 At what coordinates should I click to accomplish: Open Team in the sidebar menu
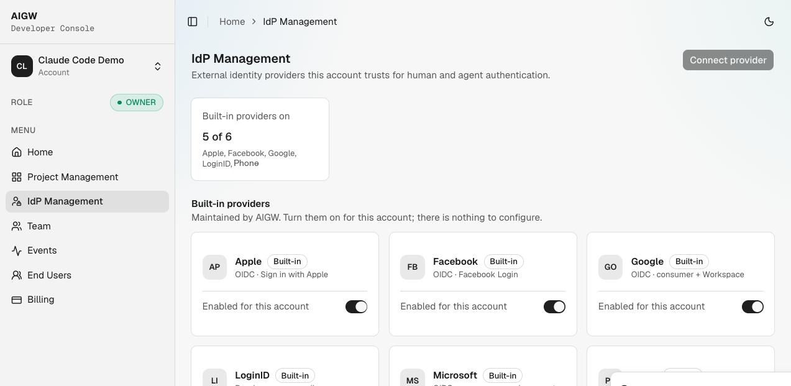[87, 226]
